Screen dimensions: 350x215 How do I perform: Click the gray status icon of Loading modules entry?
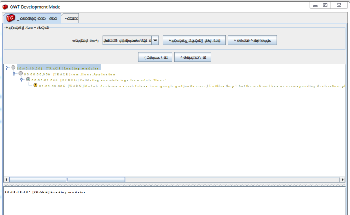13,67
